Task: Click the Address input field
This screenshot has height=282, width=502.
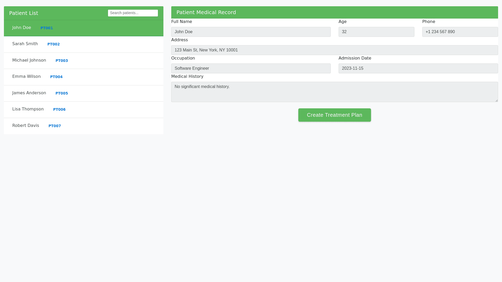Action: point(334,50)
